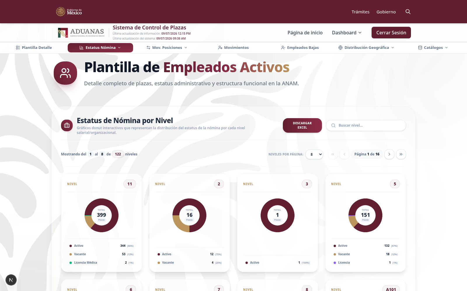The height and width of the screenshot is (291, 467).
Task: Click the briefcase icon by Estatus de Nómina
Action: tap(67, 125)
